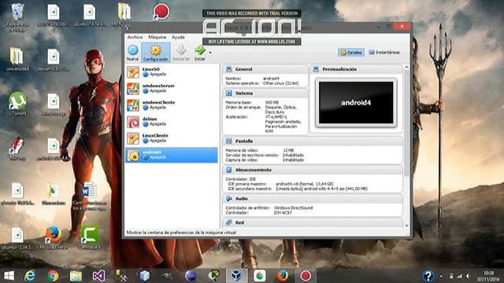
Task: Click the Previsualización section header
Action: 356,69
